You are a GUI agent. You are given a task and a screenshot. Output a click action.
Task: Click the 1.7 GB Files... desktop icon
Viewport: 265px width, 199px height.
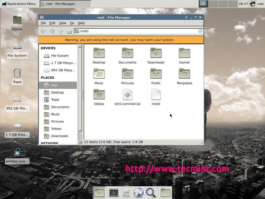(x=17, y=130)
